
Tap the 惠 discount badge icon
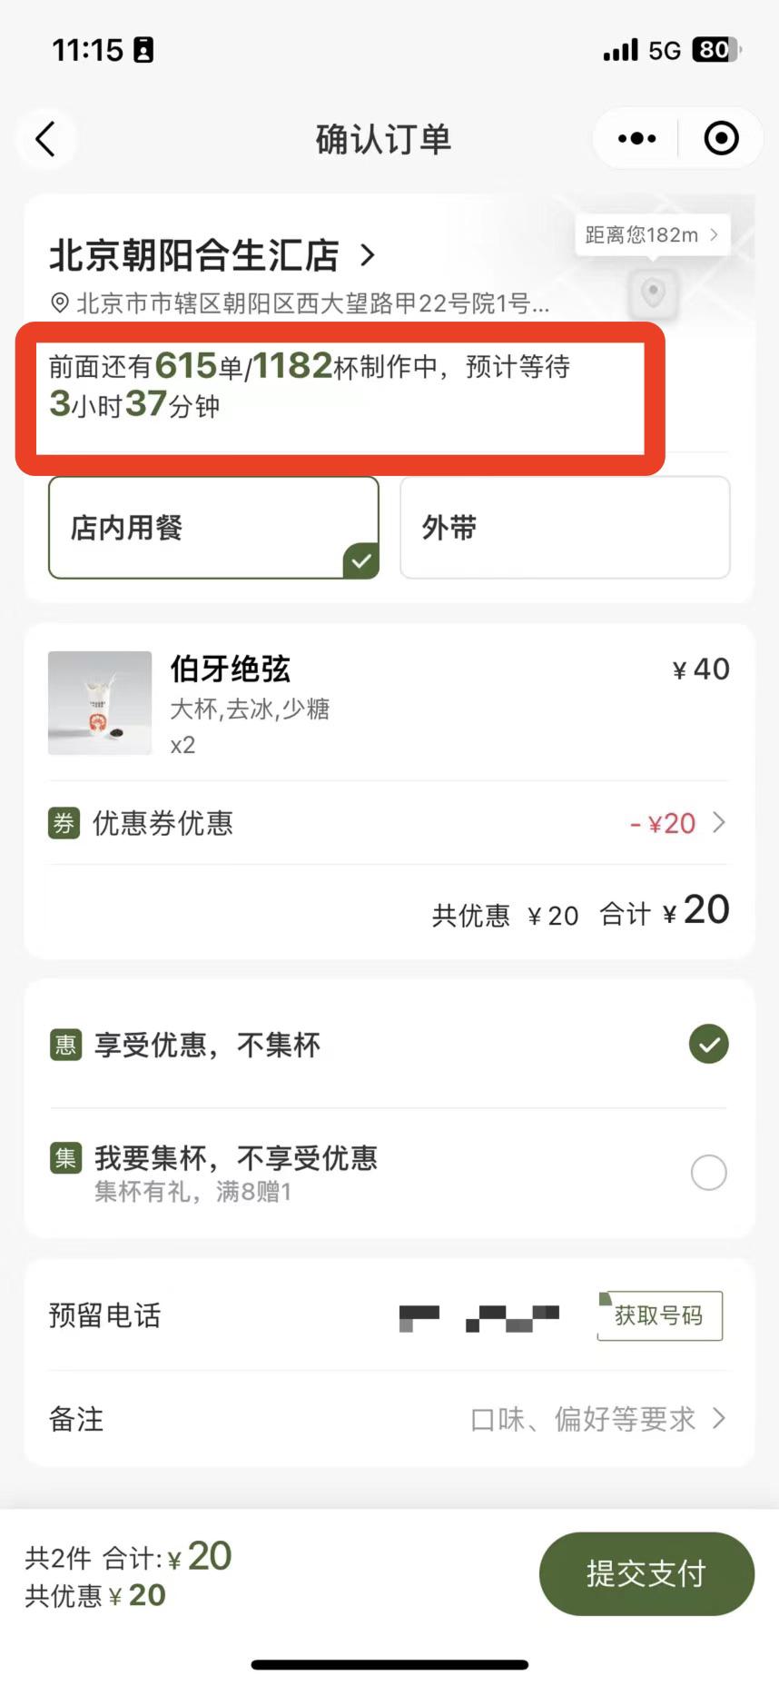[x=65, y=1045]
